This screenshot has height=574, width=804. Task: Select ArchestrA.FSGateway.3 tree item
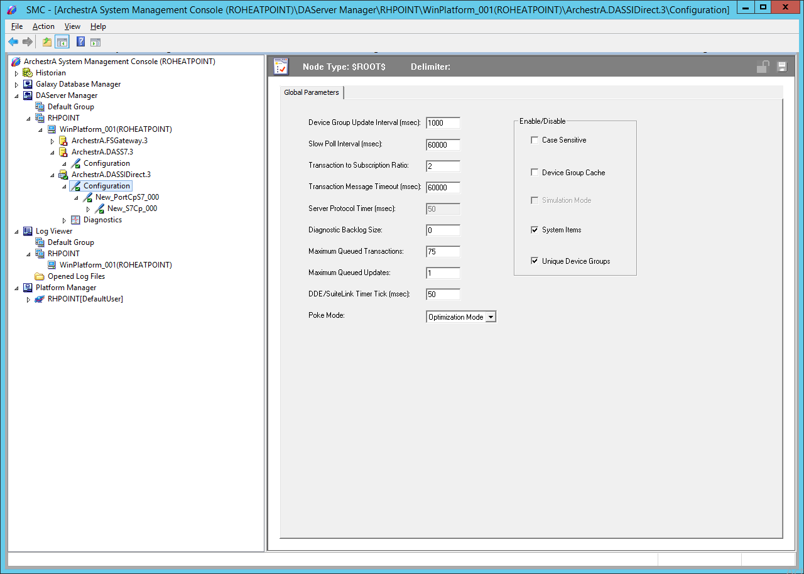109,141
